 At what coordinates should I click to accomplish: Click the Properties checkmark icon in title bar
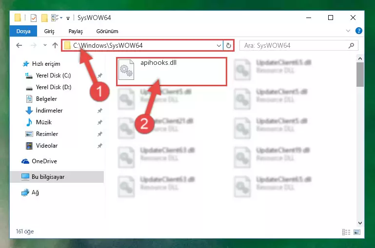[x=34, y=18]
